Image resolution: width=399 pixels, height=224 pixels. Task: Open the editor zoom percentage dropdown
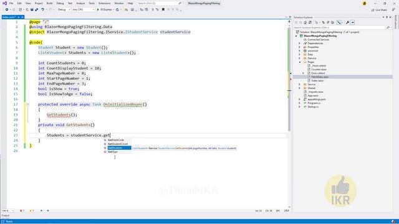tap(8, 210)
